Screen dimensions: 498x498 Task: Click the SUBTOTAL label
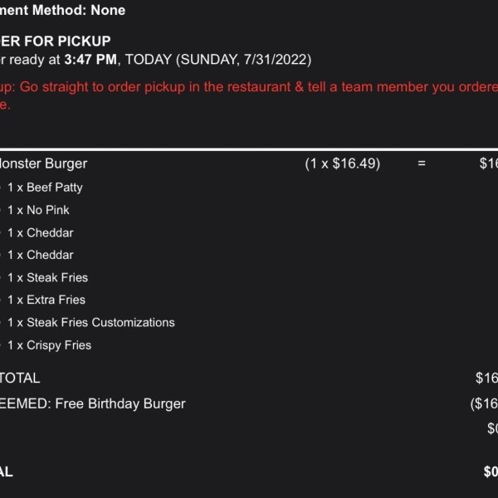tap(20, 378)
